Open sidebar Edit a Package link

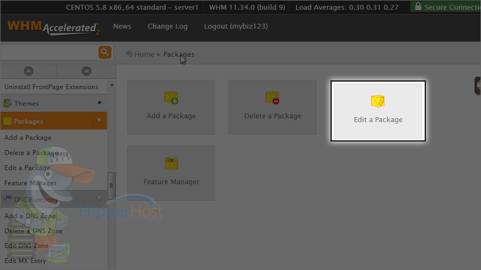[27, 168]
